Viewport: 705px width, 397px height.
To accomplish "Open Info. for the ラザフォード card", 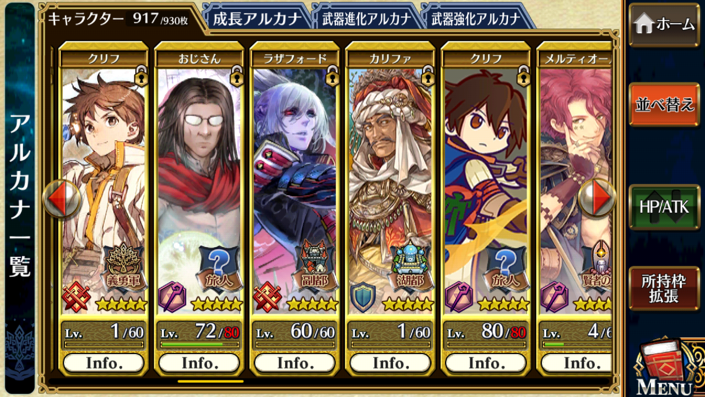I will tap(295, 363).
